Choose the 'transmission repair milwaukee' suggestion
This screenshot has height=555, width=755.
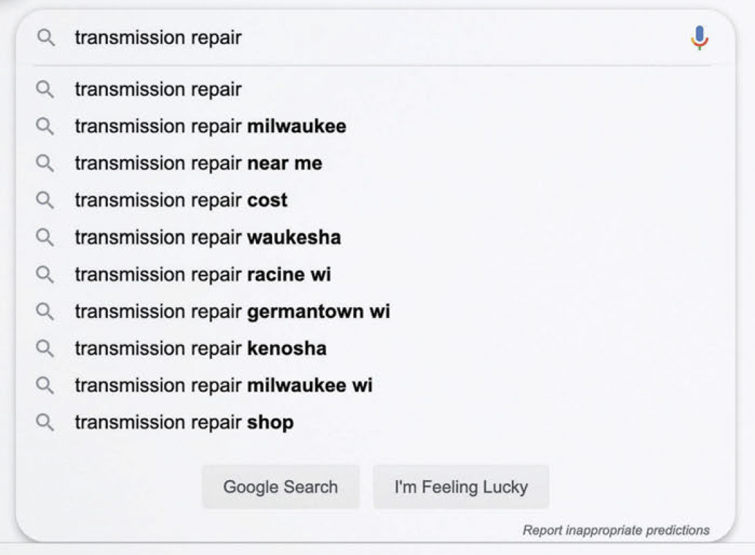210,126
